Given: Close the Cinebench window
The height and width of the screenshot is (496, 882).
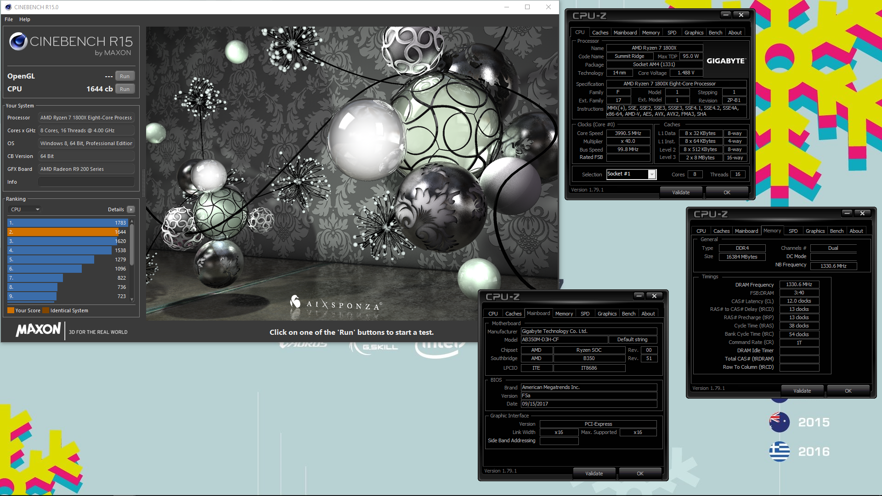Looking at the screenshot, I should (548, 7).
